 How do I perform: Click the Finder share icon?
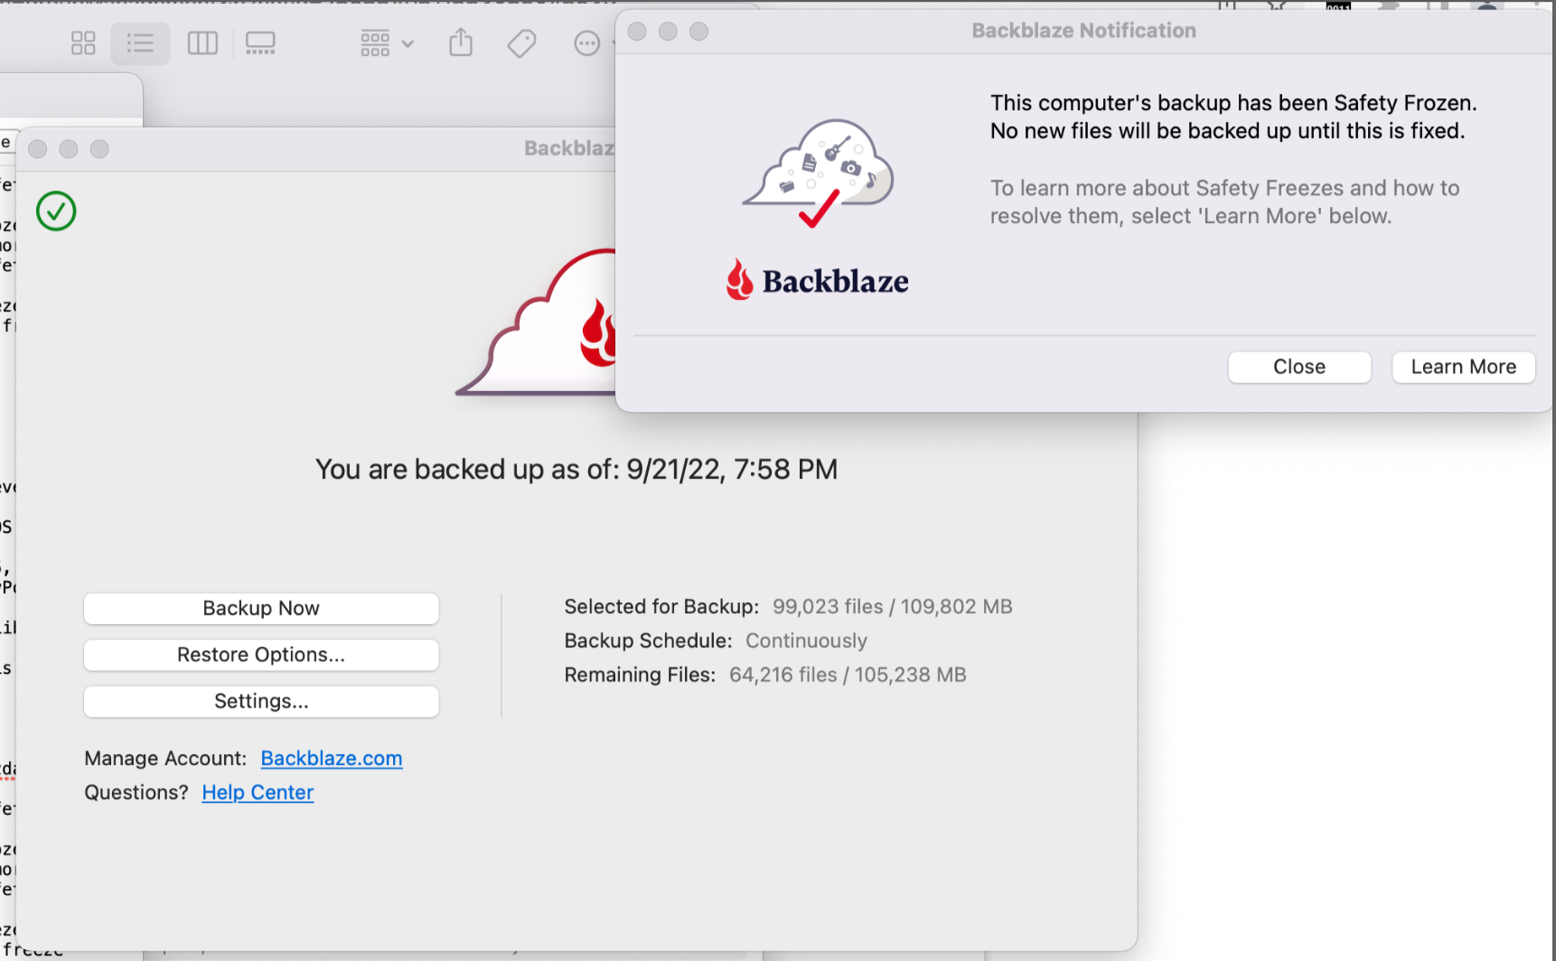click(461, 42)
